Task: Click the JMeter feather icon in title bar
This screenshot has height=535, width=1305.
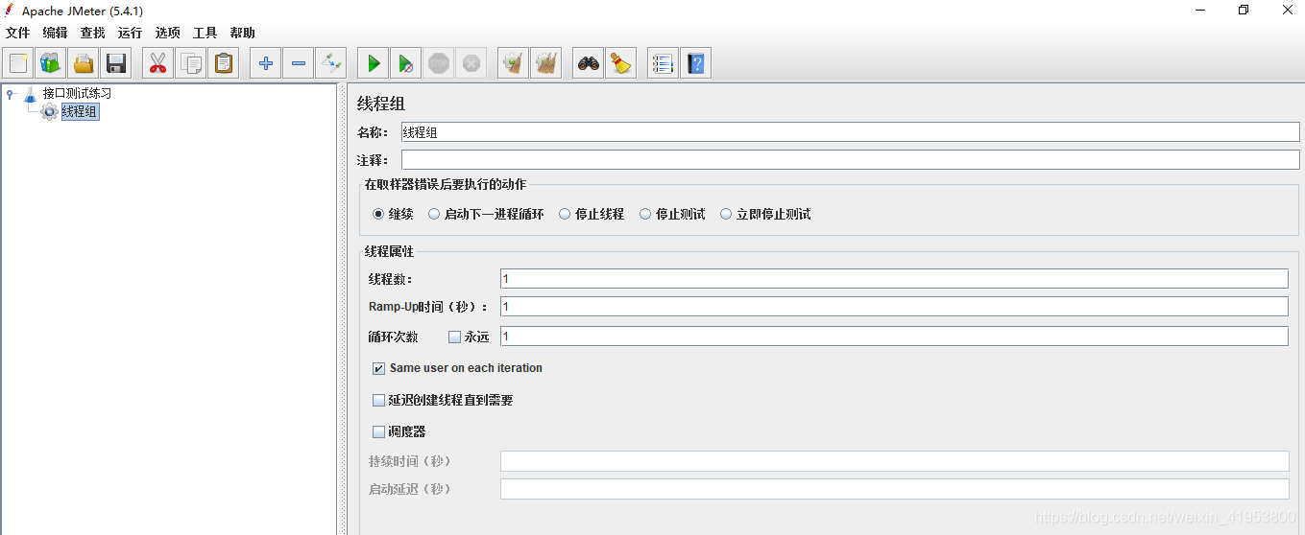Action: click(x=10, y=10)
